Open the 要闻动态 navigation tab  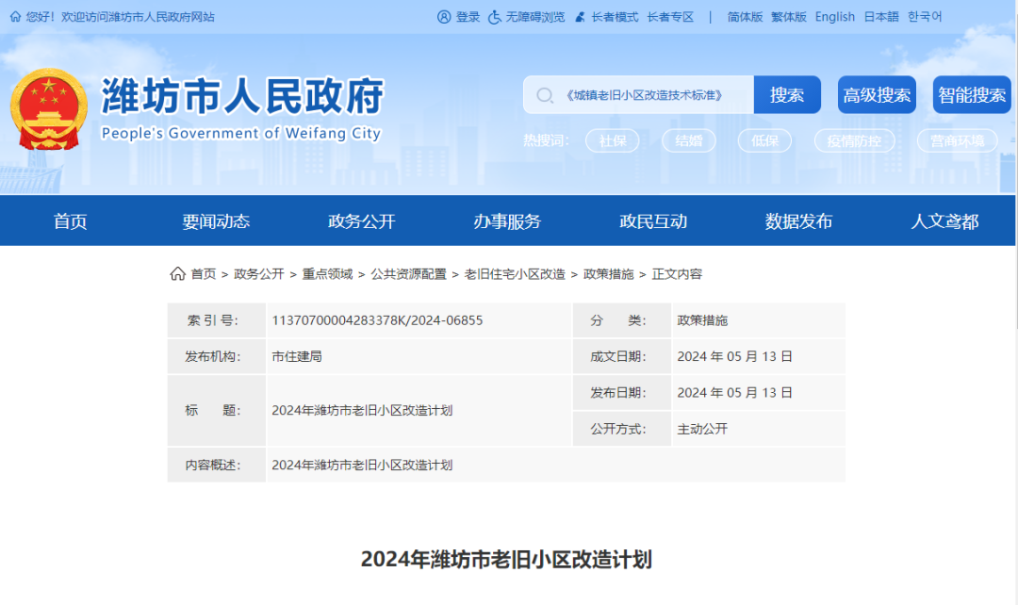[x=216, y=221]
